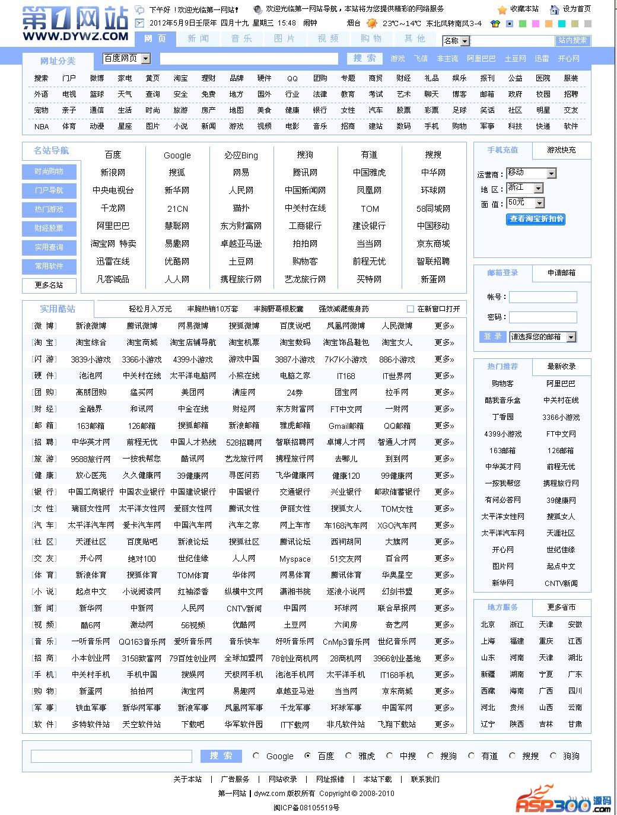Click the star icon beside 收藏本站
Screen dimensions: 617x815
pyautogui.click(x=502, y=9)
